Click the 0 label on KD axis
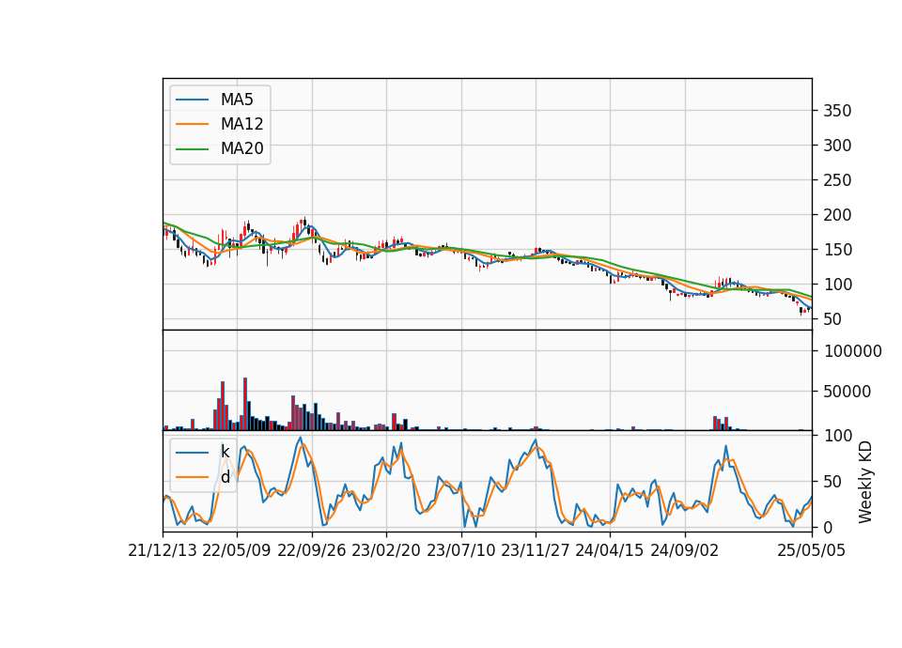 click(x=828, y=527)
